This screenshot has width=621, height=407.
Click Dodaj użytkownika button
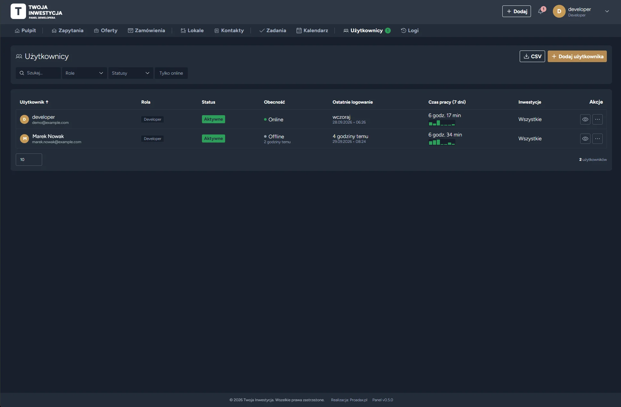(577, 56)
